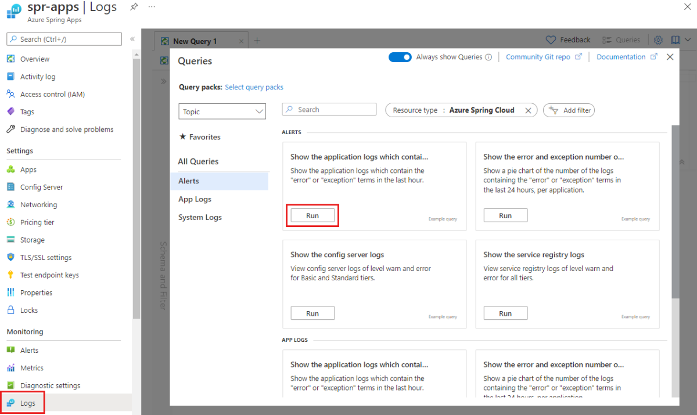The width and height of the screenshot is (697, 415).
Task: Click the Locks padlock icon
Action: pyautogui.click(x=10, y=310)
